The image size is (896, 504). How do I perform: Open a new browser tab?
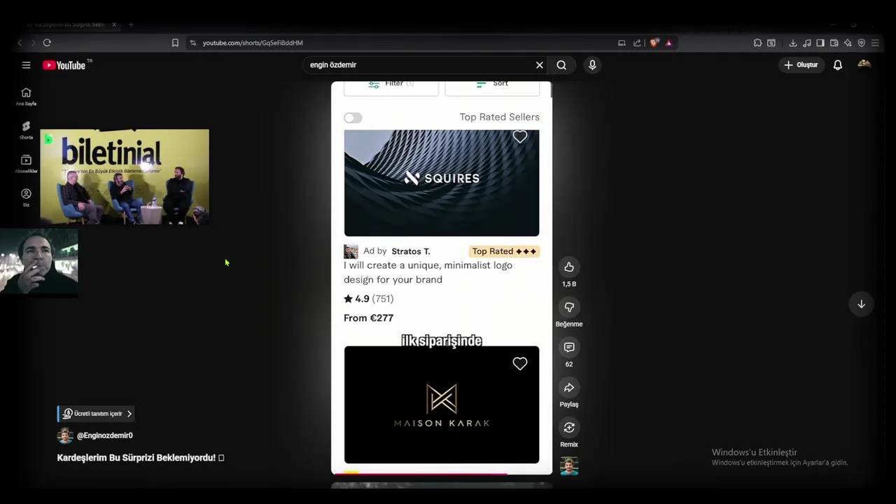click(131, 24)
